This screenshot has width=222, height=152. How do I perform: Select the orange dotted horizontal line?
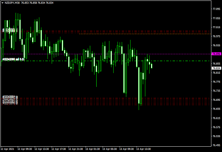(145, 34)
